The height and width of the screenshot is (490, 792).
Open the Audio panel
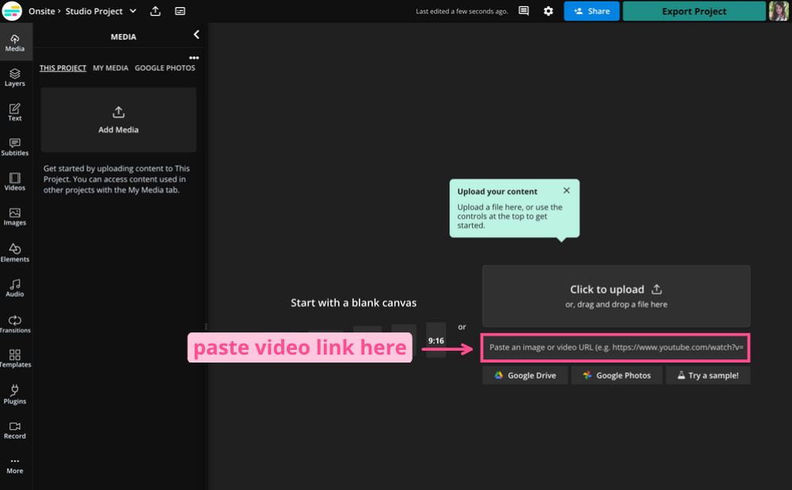[x=15, y=287]
